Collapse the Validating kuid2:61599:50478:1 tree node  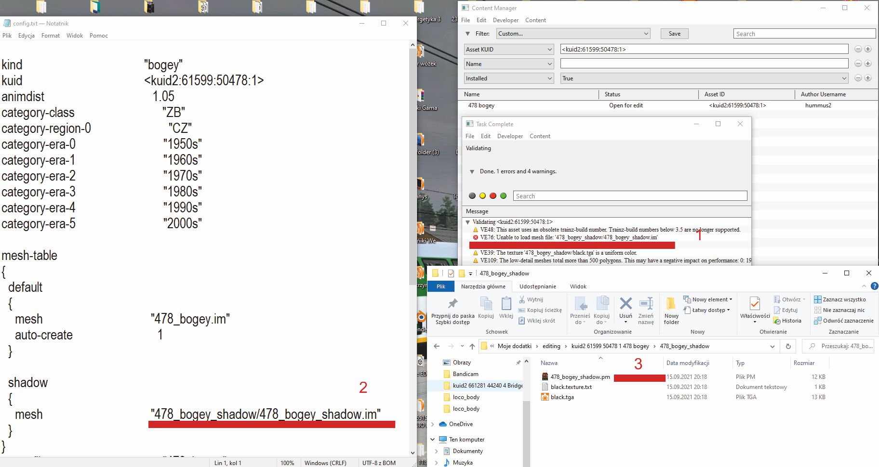pyautogui.click(x=467, y=222)
